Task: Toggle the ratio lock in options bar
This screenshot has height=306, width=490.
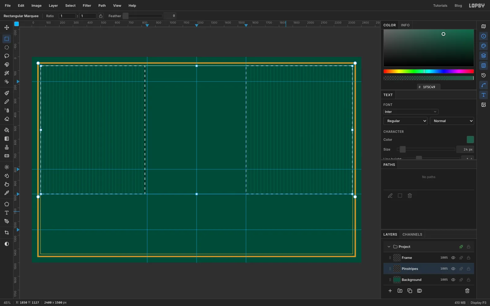Action: coord(101,16)
